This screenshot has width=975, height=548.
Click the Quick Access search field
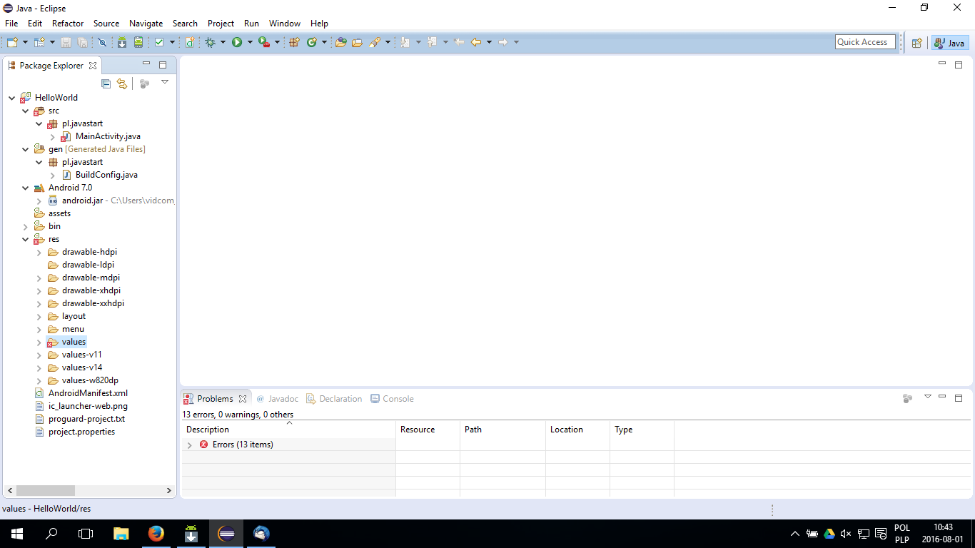click(x=865, y=42)
